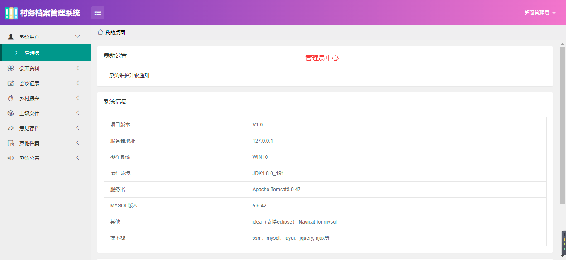Click the scrollbar up arrow

pyautogui.click(x=563, y=44)
